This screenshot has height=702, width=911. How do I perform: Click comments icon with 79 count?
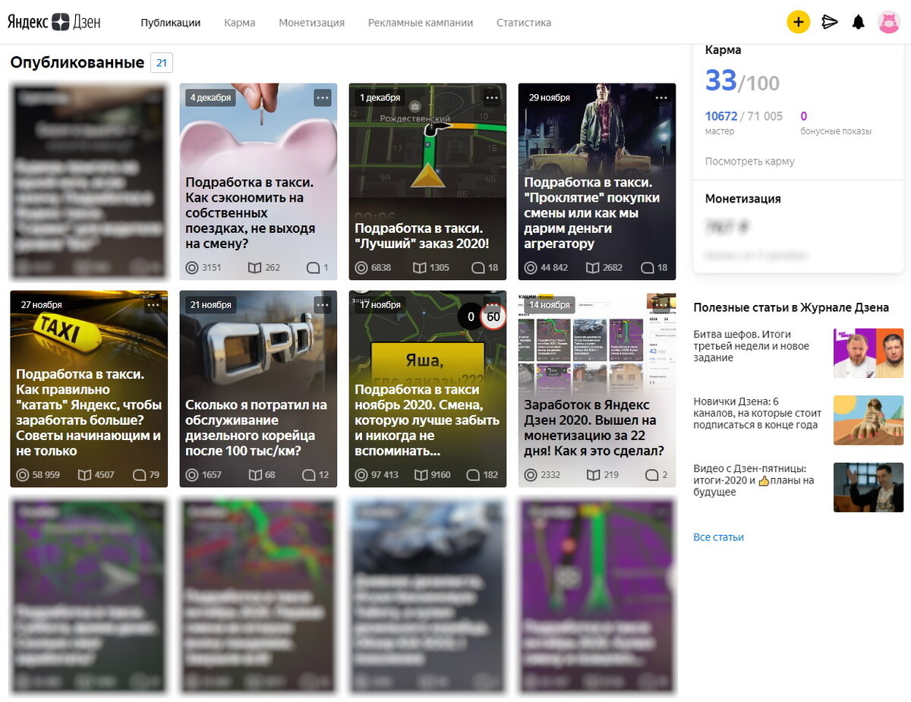(x=139, y=475)
